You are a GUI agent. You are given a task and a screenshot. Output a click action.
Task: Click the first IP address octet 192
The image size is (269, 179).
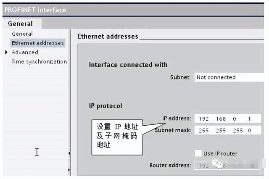pyautogui.click(x=205, y=119)
